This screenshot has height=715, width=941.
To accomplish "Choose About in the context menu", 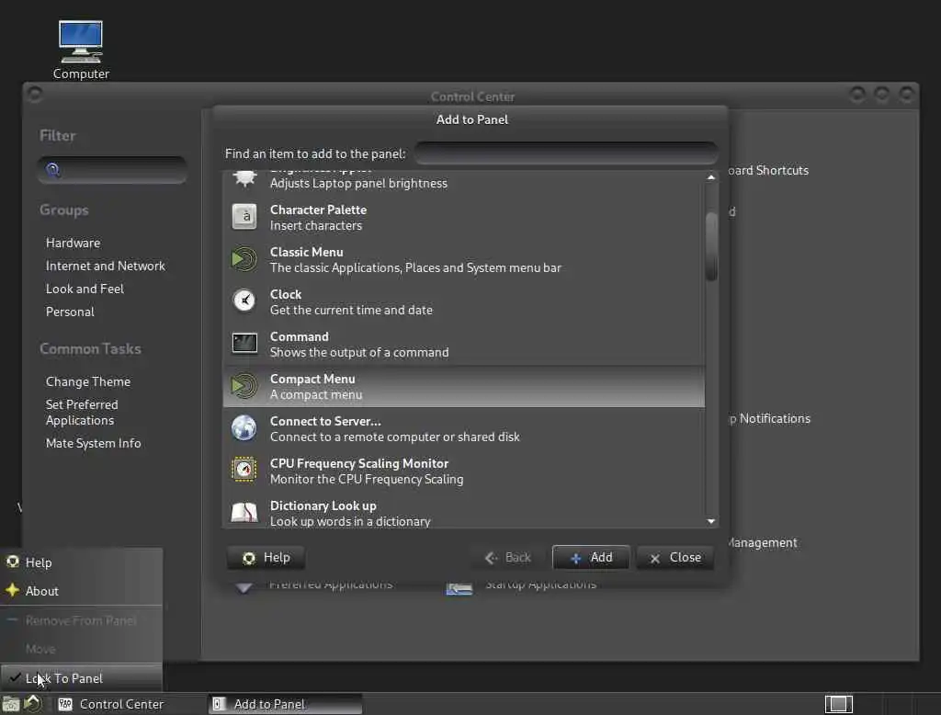I will [x=81, y=591].
